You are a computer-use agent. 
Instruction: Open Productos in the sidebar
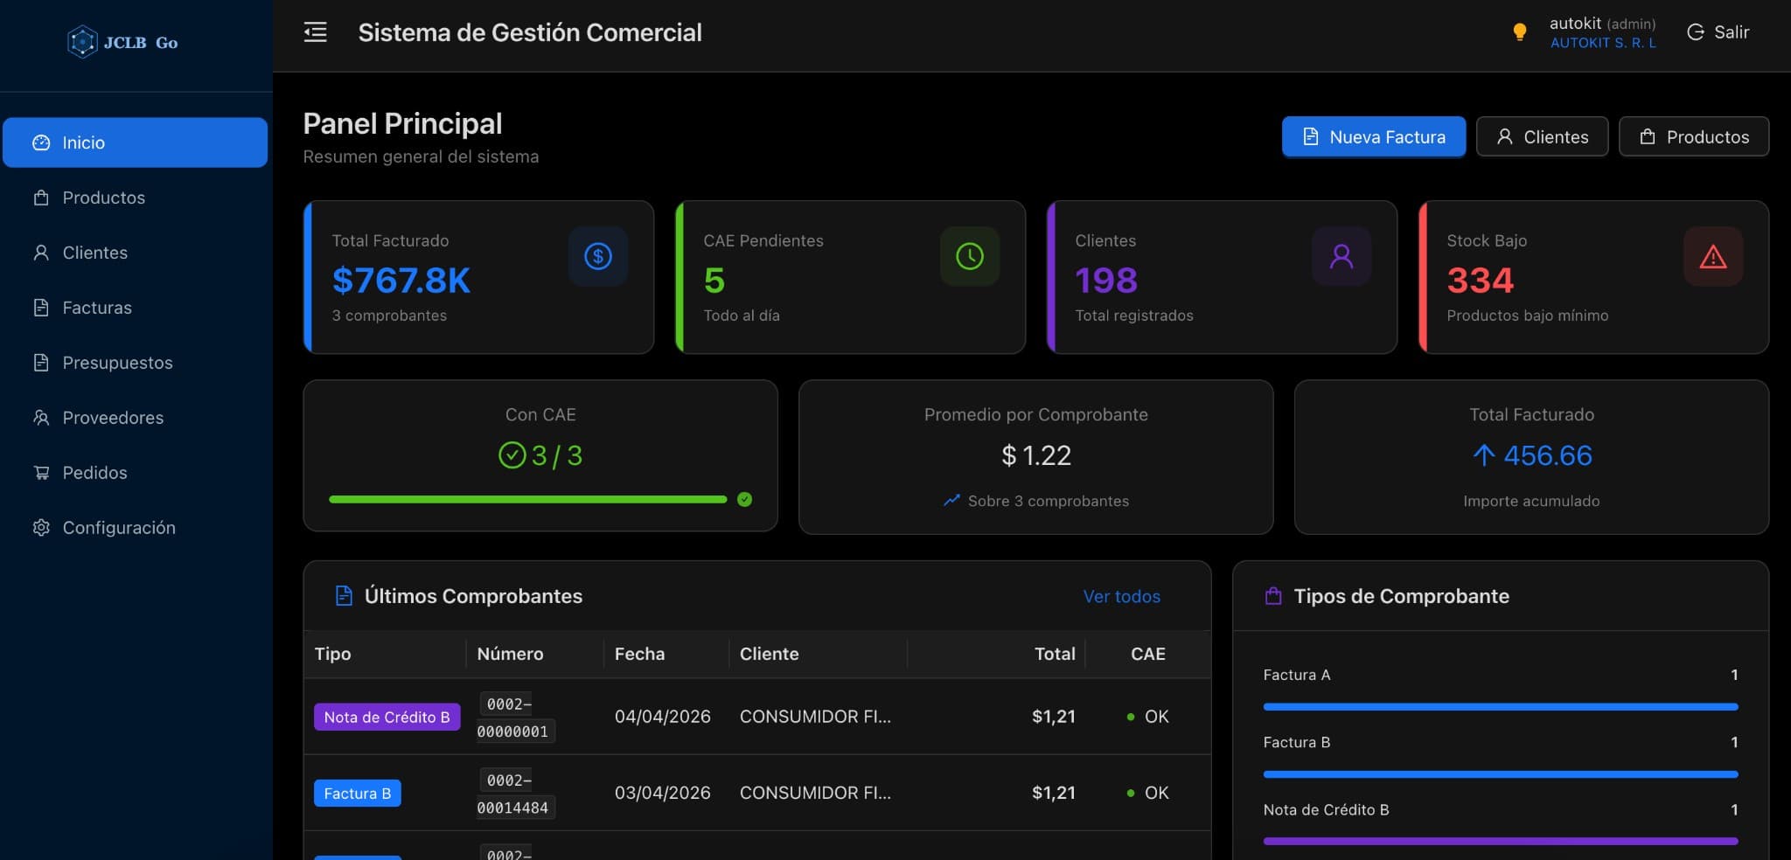point(103,198)
